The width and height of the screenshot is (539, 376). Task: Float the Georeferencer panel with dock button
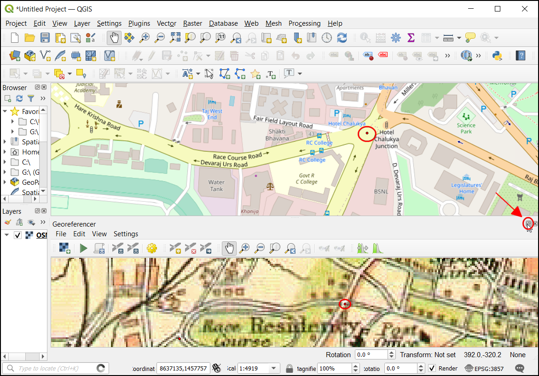[529, 223]
